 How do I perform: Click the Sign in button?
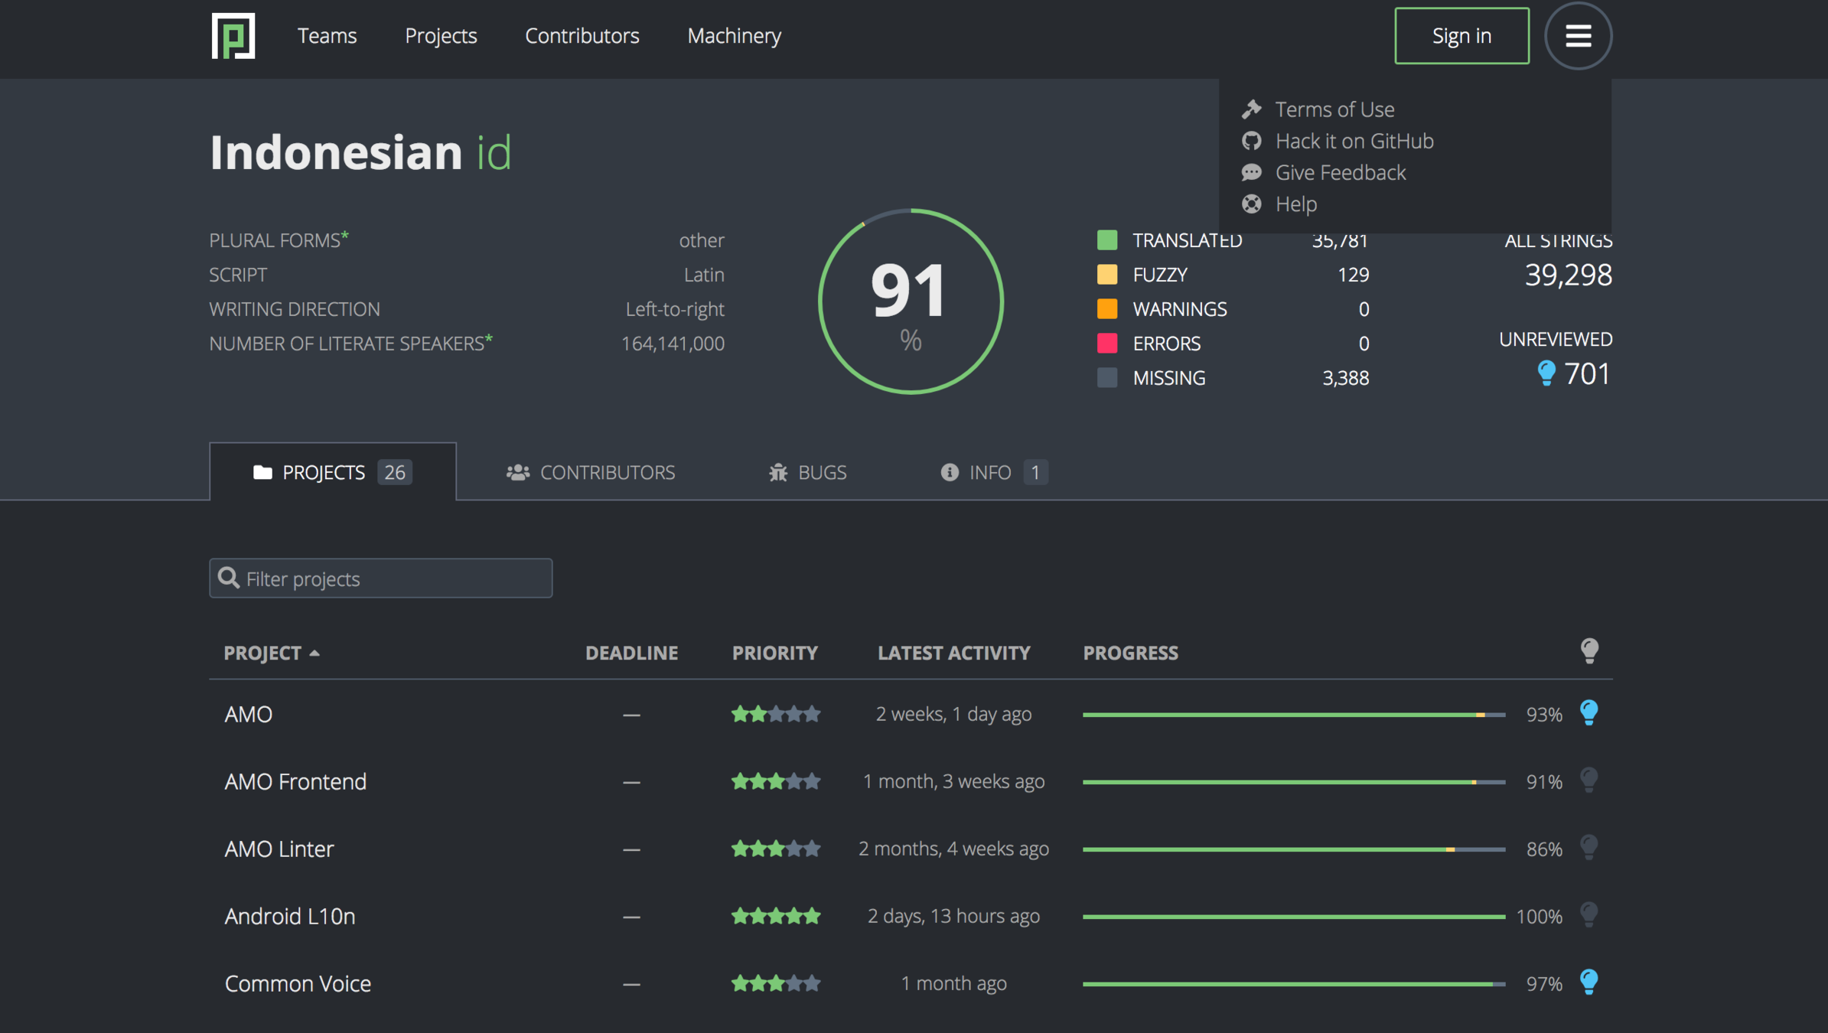(1461, 36)
